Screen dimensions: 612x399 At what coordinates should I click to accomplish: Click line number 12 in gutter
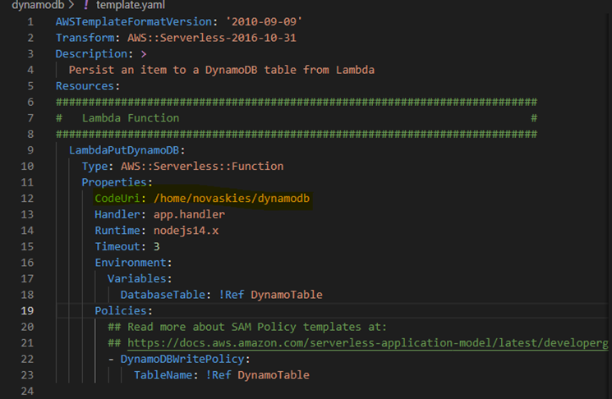[27, 199]
